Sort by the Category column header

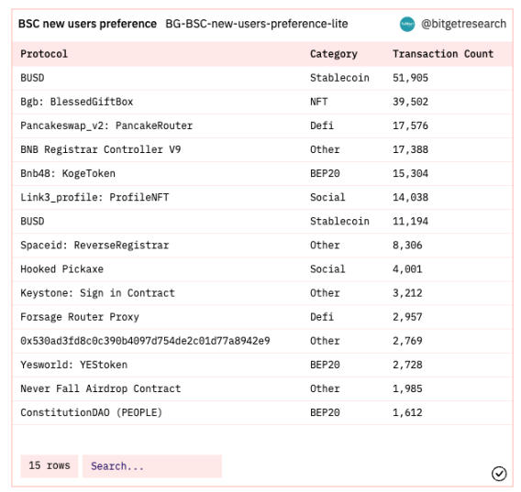click(334, 54)
